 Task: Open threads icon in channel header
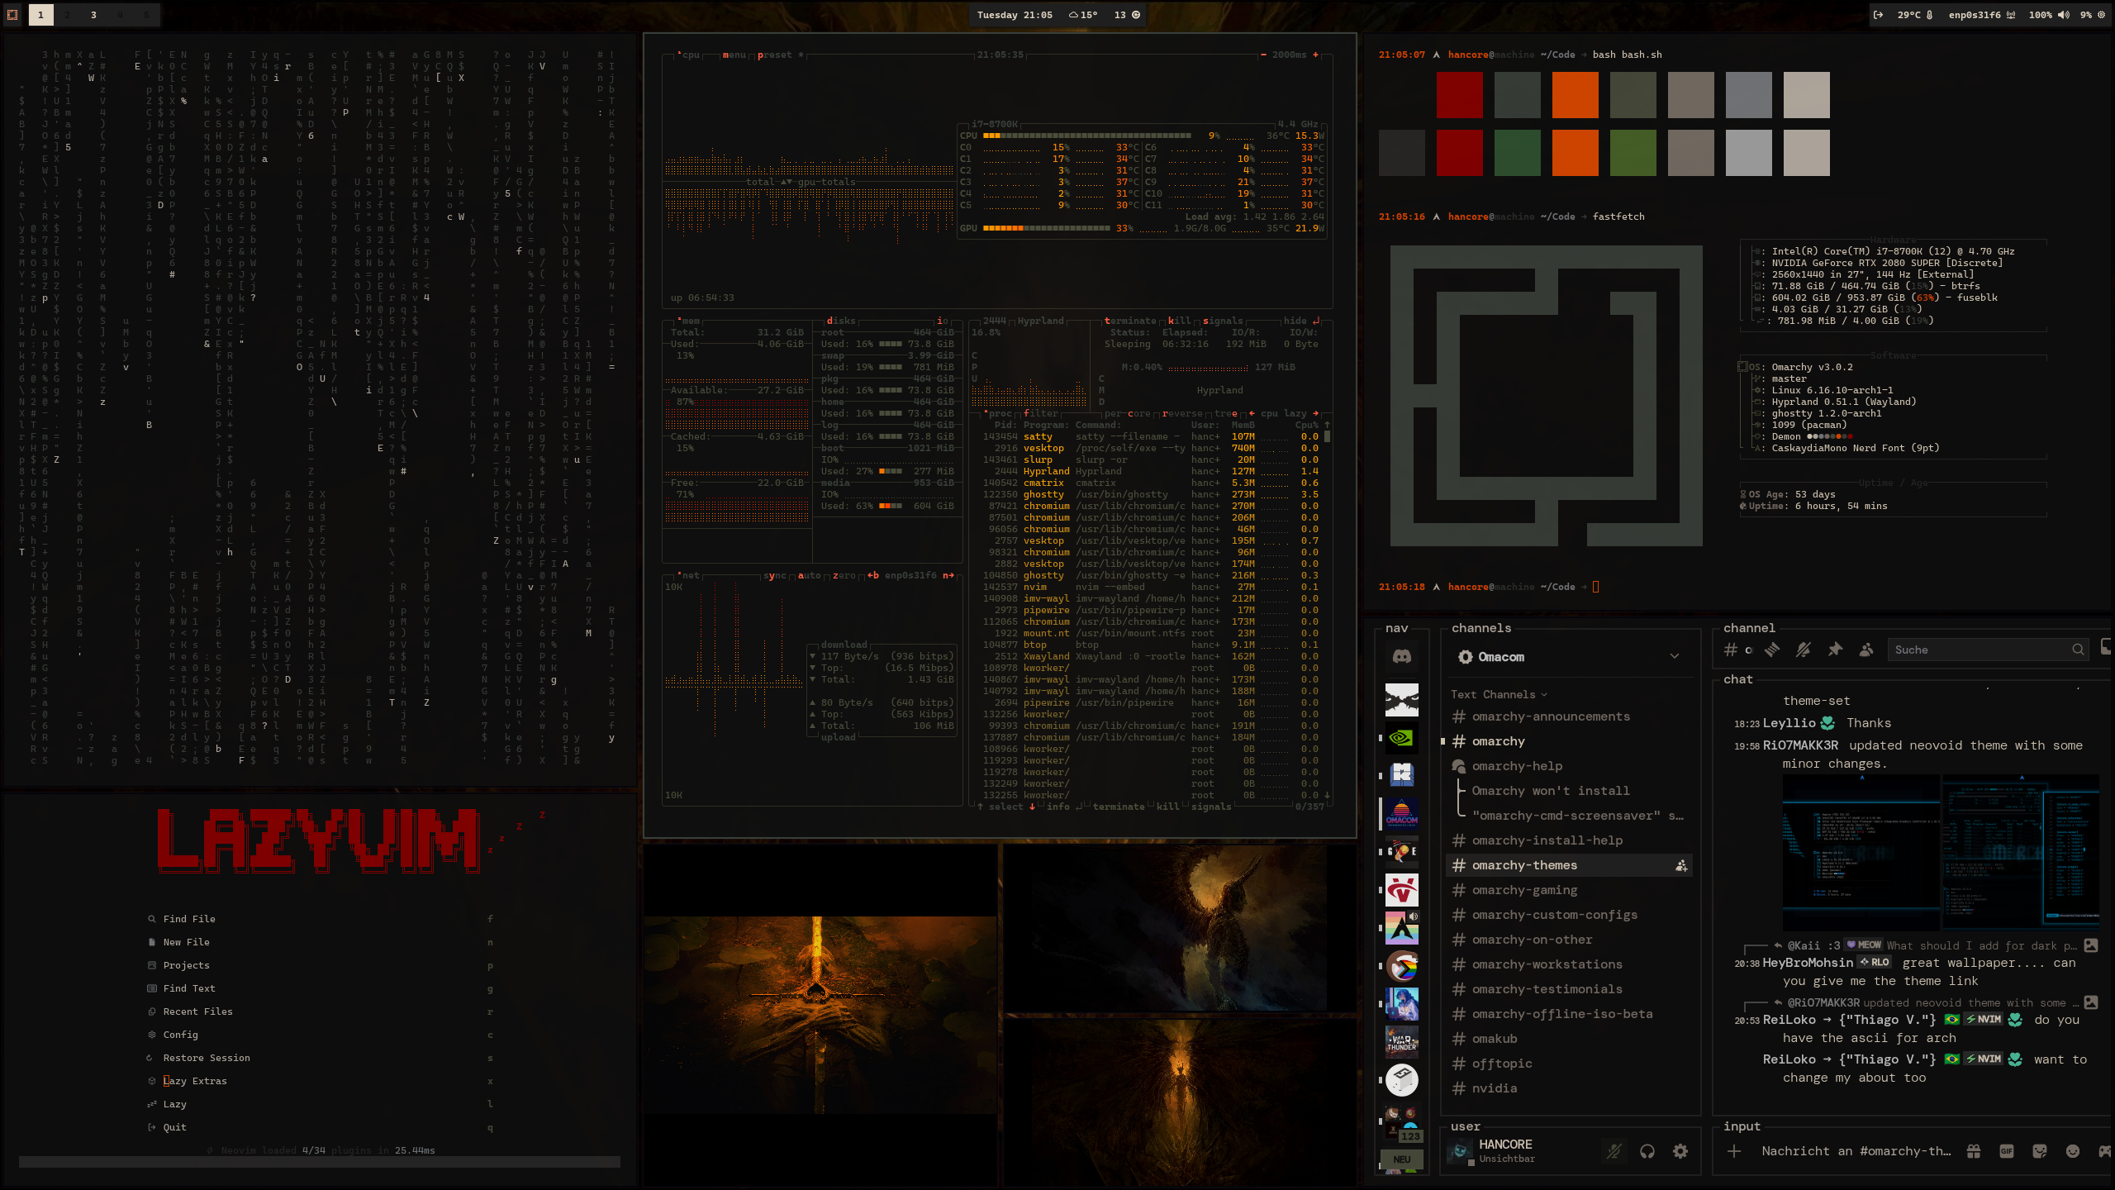click(1772, 650)
